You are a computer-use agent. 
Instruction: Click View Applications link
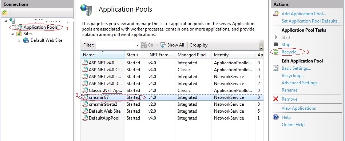(x=299, y=108)
